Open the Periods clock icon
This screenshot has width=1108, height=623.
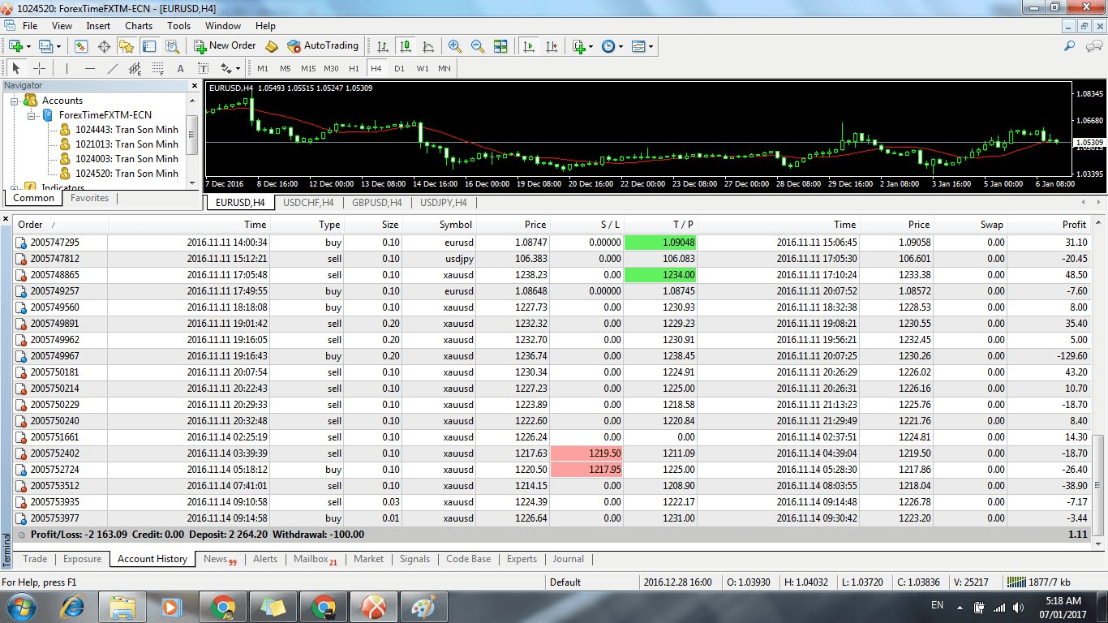point(608,46)
